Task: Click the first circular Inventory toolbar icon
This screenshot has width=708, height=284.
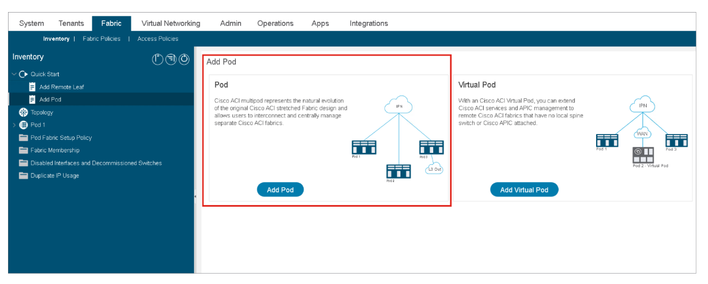Action: tap(157, 59)
